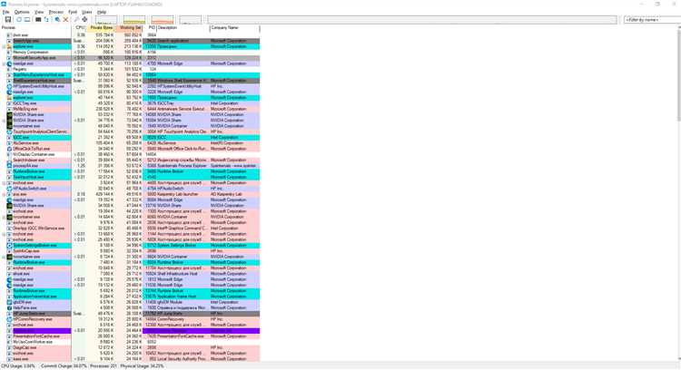Click Processes: 201 in the status bar
681x370 pixels.
(x=104, y=366)
